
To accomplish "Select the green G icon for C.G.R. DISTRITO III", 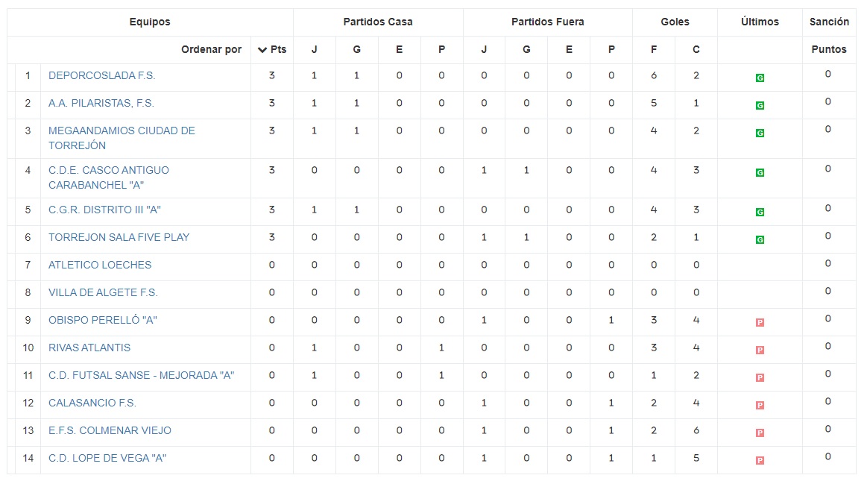I will (x=760, y=213).
